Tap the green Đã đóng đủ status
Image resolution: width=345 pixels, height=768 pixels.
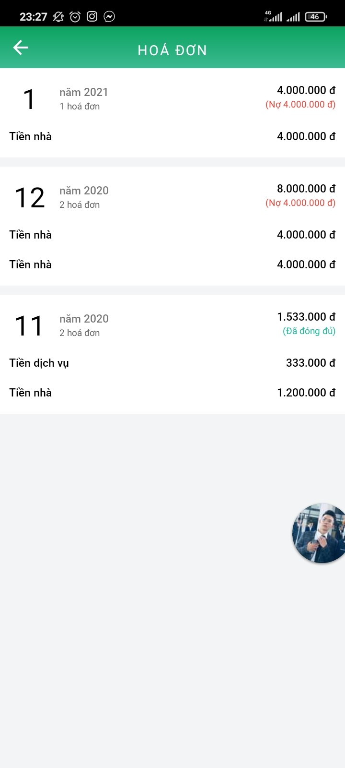tap(309, 331)
